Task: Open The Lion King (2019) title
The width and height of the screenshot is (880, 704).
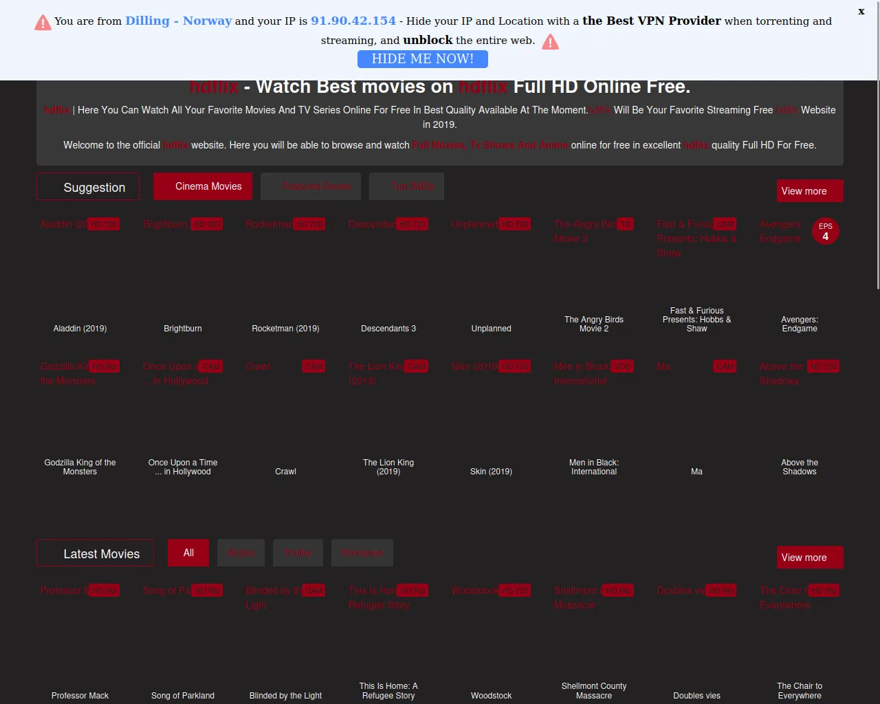Action: [388, 467]
